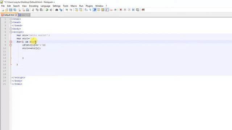
Task: Click the Zoom In toolbar icon
Action: tap(66, 10)
